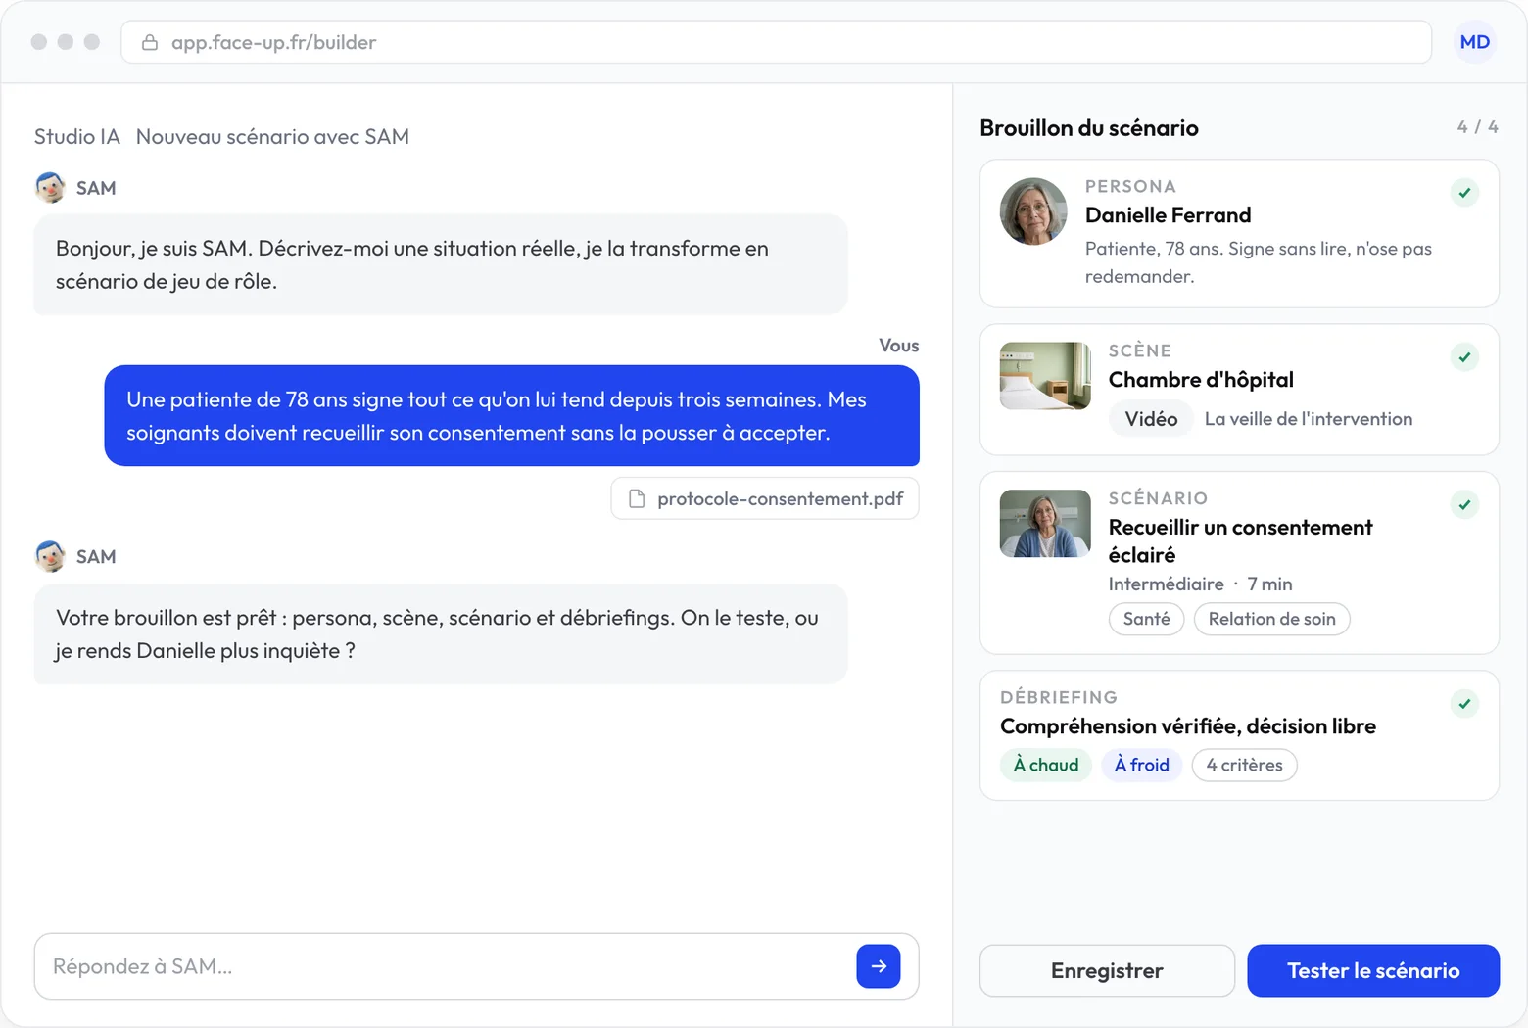Click the green check on the Scène card
Screen dimensions: 1528x1028
1464,357
